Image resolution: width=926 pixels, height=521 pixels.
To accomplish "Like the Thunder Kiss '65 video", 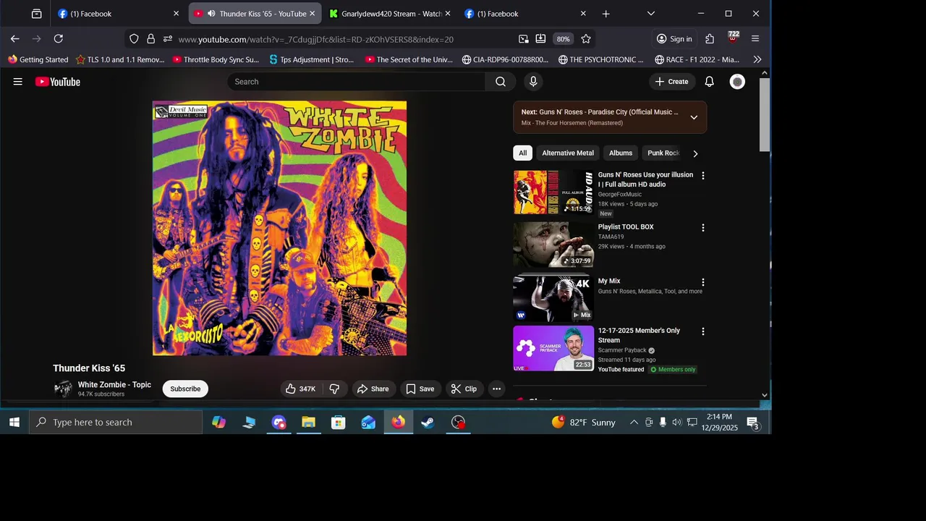I will (x=300, y=389).
